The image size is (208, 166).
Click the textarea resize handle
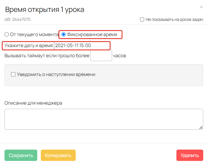click(x=201, y=128)
